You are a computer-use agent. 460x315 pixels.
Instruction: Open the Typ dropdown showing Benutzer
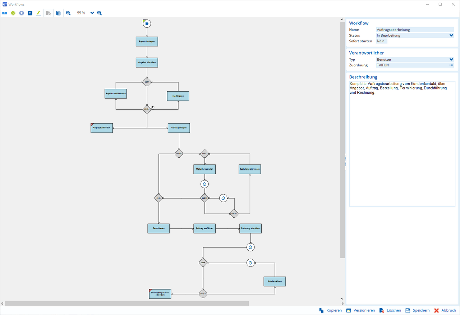[x=451, y=59]
